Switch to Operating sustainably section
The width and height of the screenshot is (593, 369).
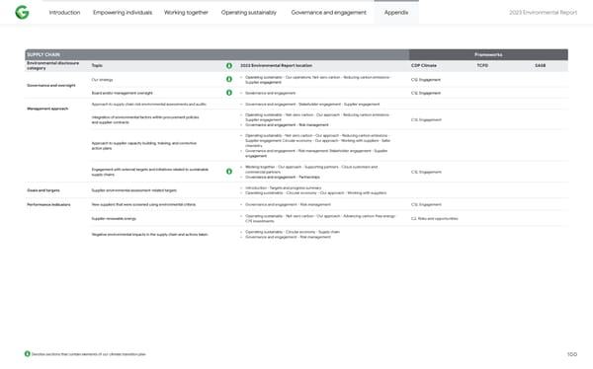(x=249, y=13)
